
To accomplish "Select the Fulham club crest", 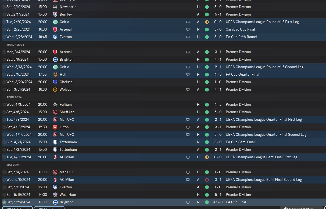I will coord(55,104).
